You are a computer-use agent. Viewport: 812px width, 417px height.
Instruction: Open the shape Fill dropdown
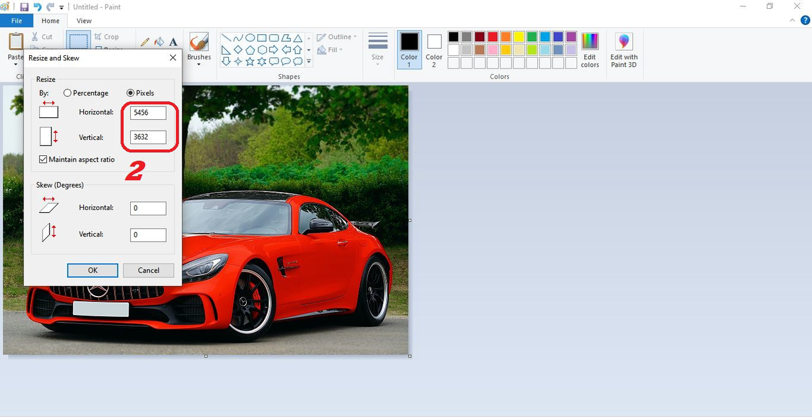tap(330, 49)
